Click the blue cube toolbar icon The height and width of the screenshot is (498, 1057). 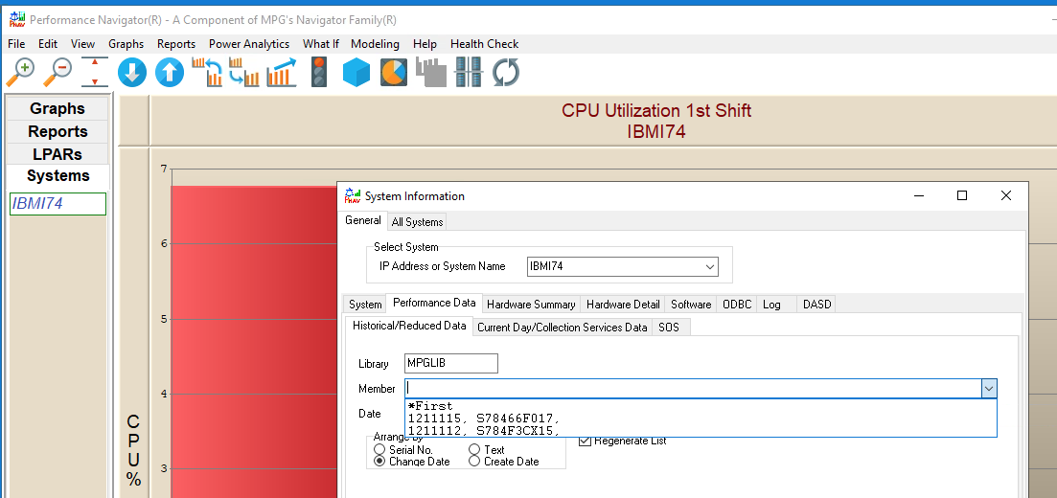(x=356, y=73)
